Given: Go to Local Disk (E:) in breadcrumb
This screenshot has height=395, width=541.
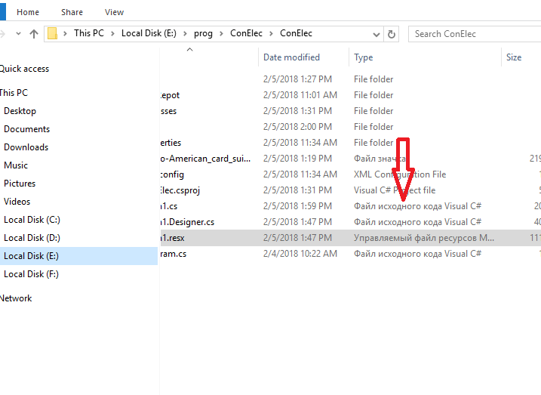Looking at the screenshot, I should coord(149,33).
